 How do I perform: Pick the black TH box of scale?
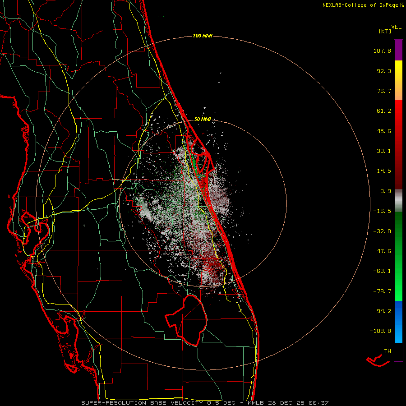[x=398, y=352]
